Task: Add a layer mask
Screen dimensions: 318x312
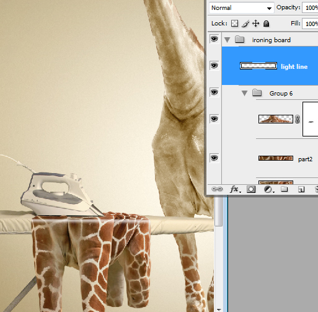Action: pos(251,189)
